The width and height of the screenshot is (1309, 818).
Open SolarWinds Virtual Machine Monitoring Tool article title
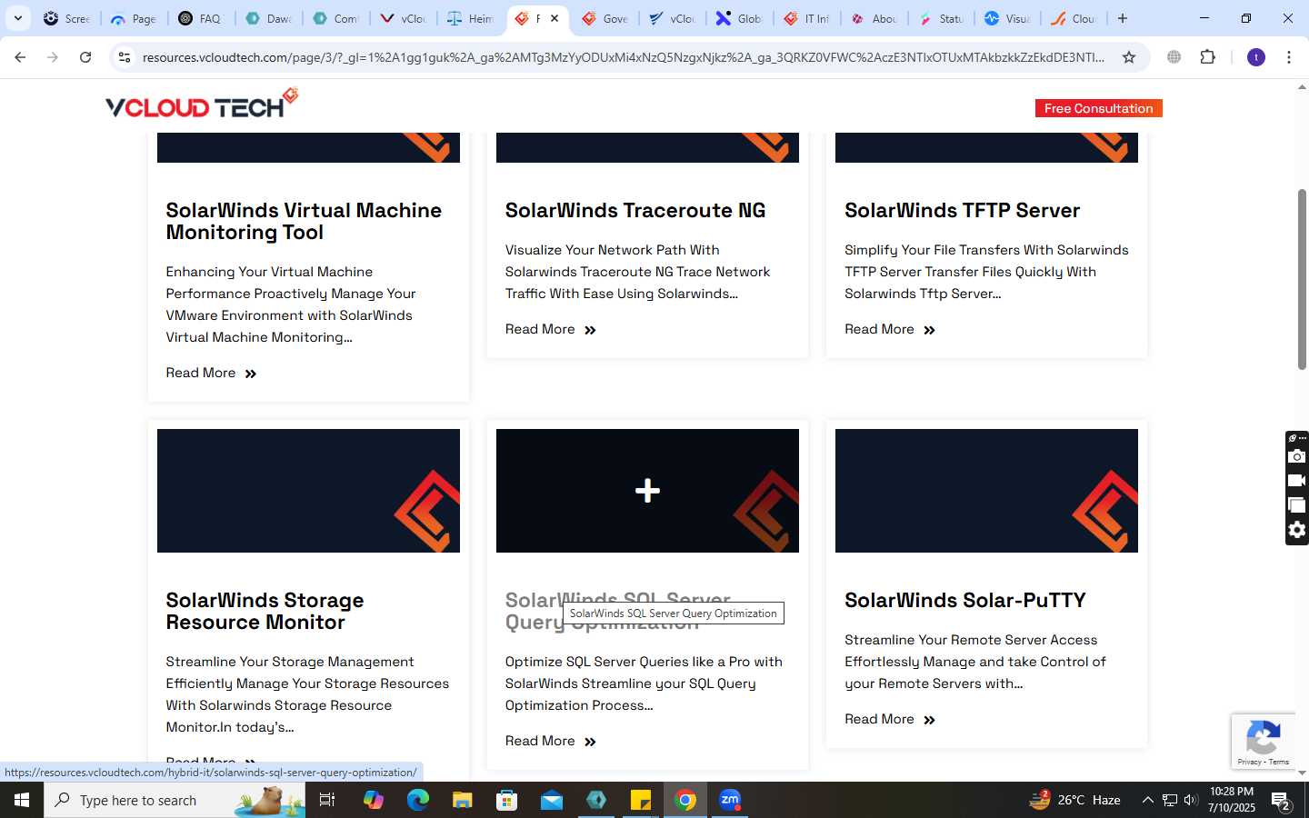pos(304,221)
